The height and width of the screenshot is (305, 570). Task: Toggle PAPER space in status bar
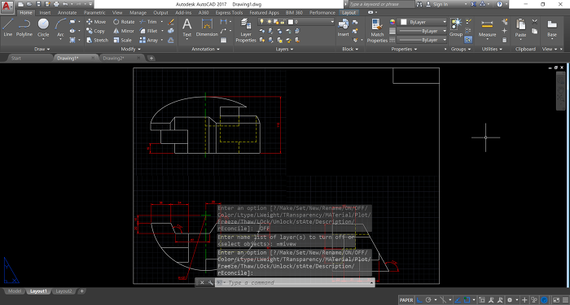coord(406,300)
